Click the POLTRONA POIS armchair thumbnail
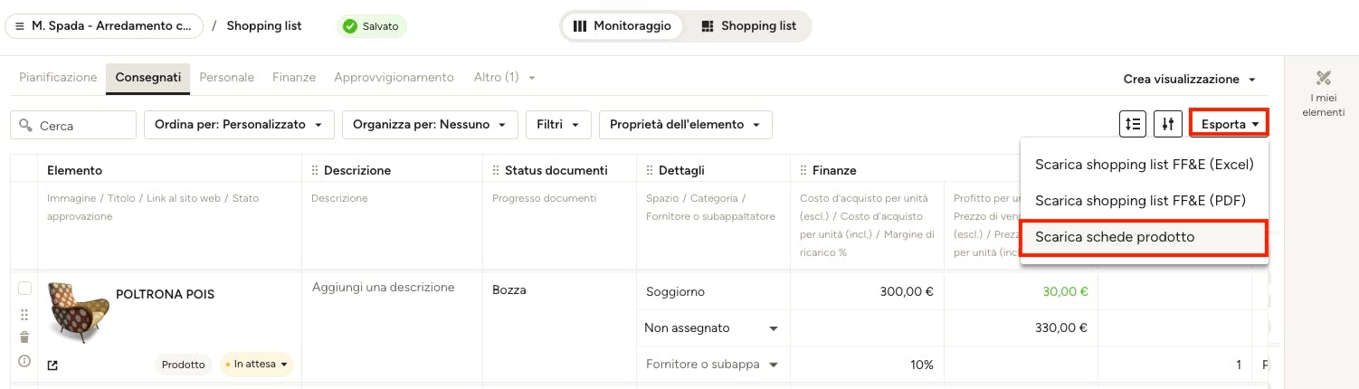Image resolution: width=1359 pixels, height=389 pixels. (x=78, y=312)
